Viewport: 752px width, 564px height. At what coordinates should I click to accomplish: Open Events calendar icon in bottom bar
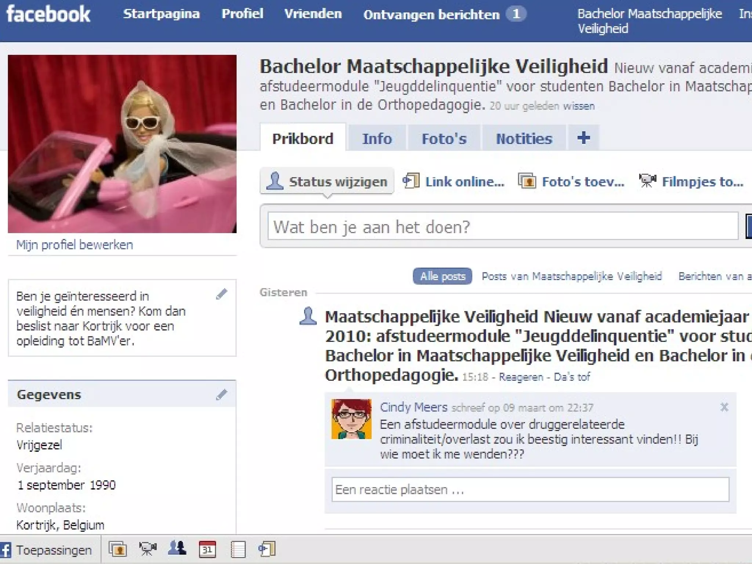207,549
